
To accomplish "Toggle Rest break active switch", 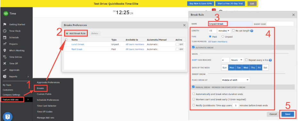I will click(180, 49).
